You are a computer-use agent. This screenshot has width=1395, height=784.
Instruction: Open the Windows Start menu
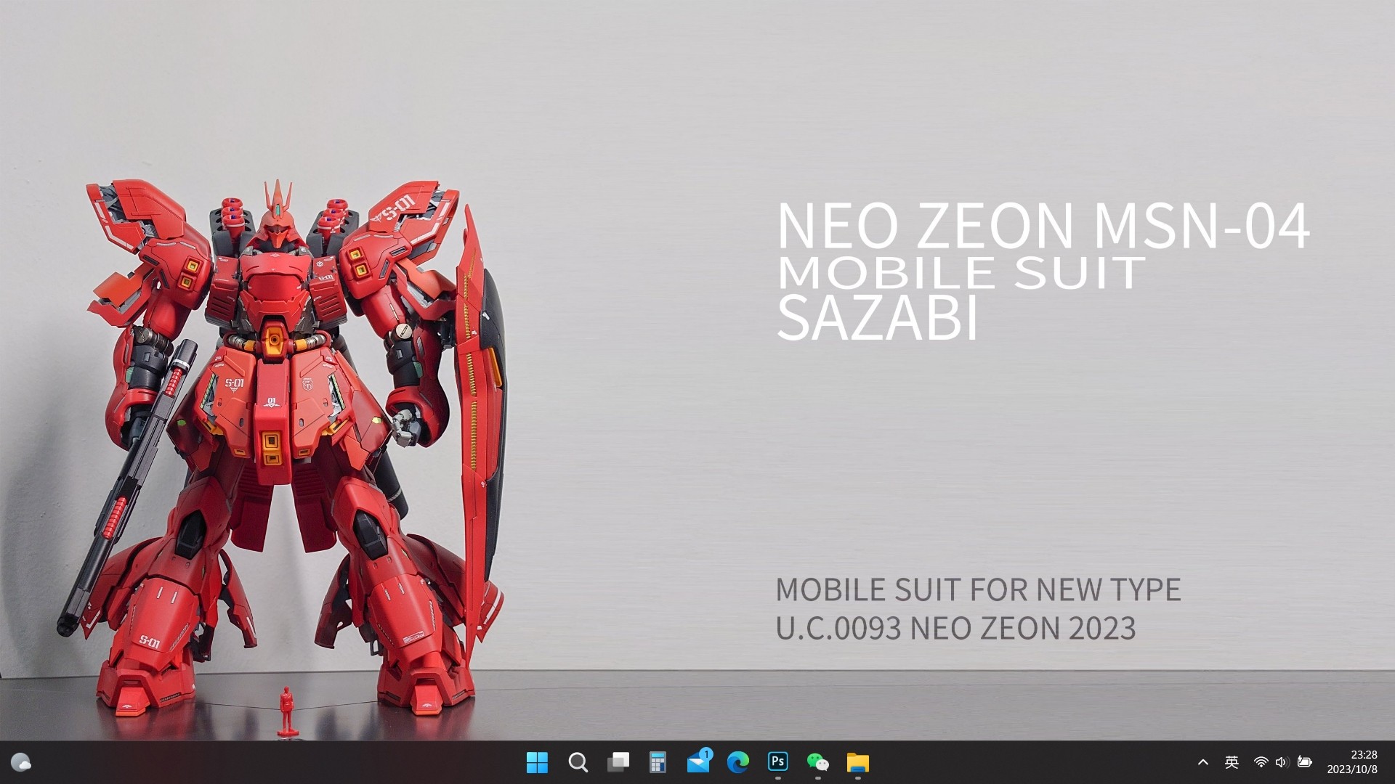537,762
